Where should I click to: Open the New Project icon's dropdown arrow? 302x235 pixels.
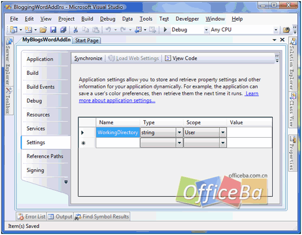click(21, 30)
